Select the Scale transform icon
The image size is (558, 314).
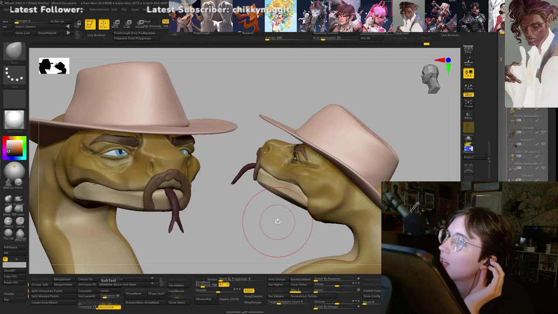[128, 24]
